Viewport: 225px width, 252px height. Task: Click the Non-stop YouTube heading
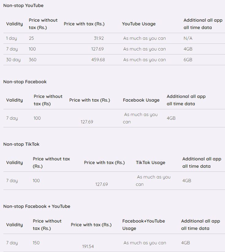click(x=23, y=6)
